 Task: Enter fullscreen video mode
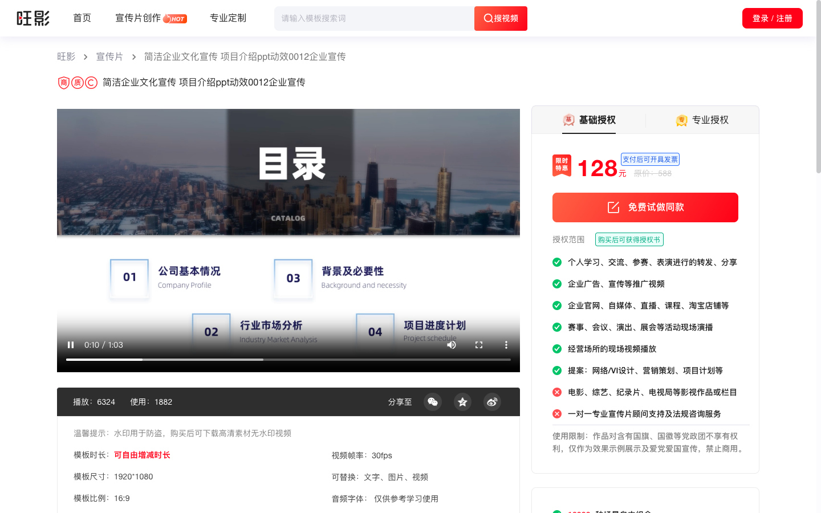point(479,345)
